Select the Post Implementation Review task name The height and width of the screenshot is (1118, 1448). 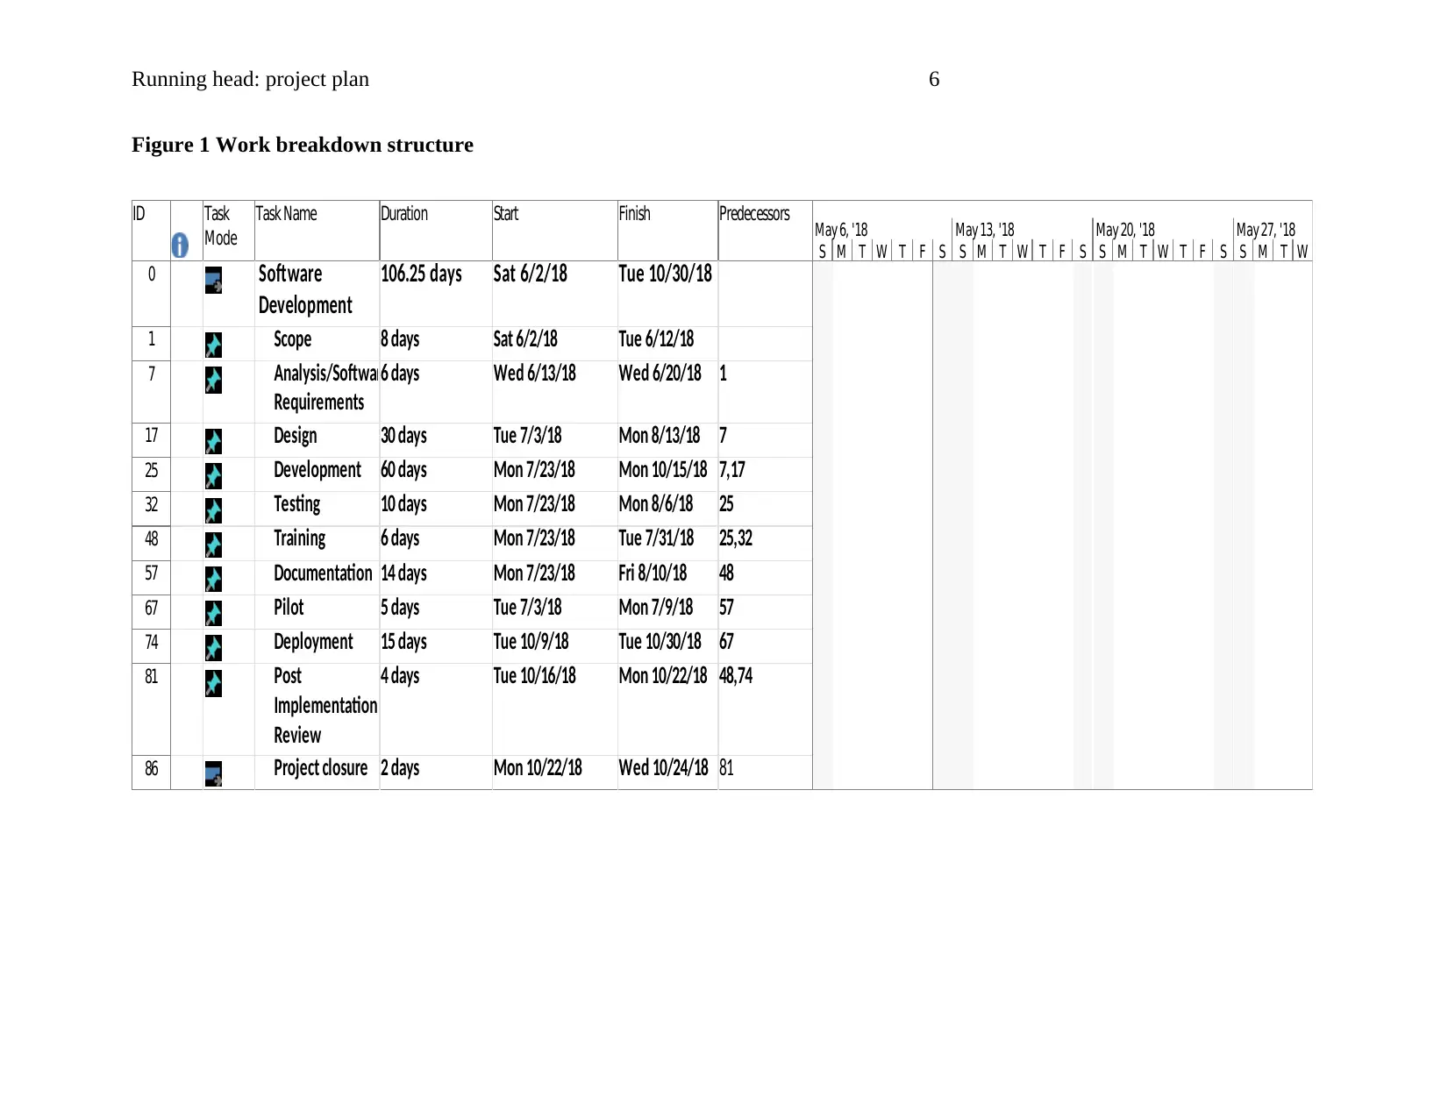[x=325, y=706]
